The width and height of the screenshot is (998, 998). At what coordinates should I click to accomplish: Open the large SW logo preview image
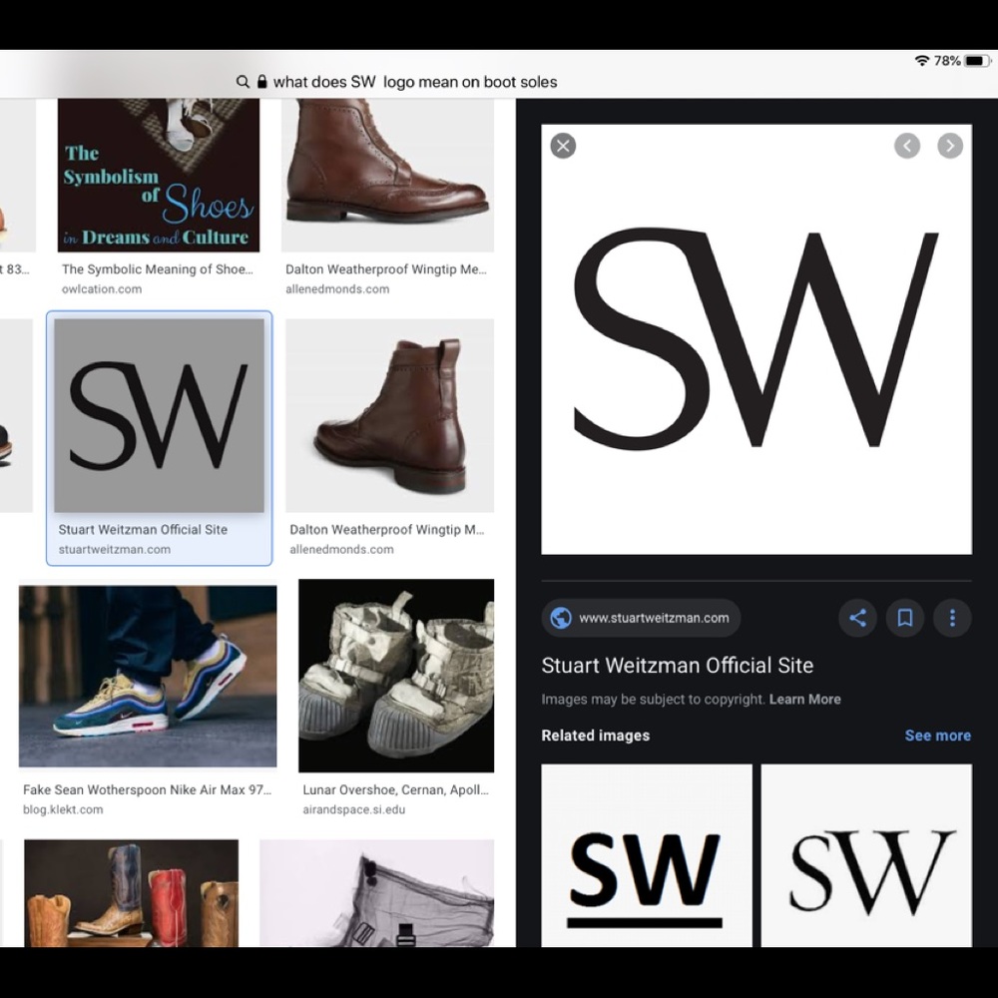click(756, 339)
